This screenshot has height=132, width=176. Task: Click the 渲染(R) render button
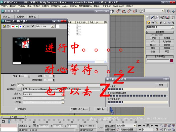point(101,109)
